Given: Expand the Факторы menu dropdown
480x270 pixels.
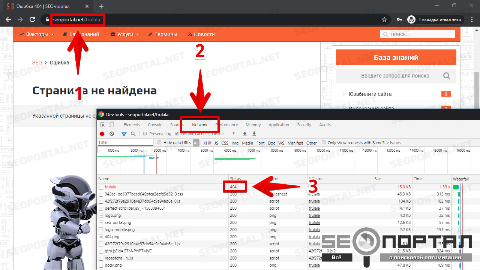Looking at the screenshot, I should 36,34.
